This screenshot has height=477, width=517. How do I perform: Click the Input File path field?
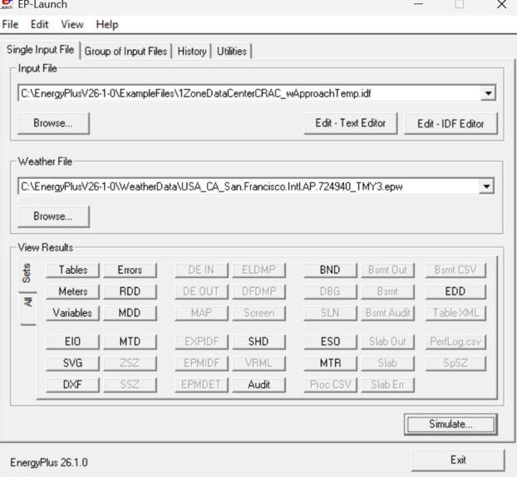click(x=249, y=93)
